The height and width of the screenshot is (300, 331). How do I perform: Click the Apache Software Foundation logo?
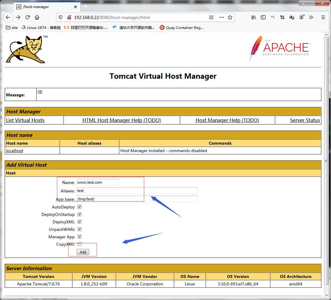tap(280, 48)
